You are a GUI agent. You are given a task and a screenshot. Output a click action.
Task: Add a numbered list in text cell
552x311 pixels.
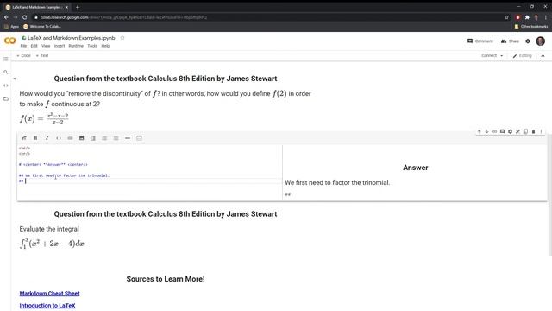coord(104,138)
